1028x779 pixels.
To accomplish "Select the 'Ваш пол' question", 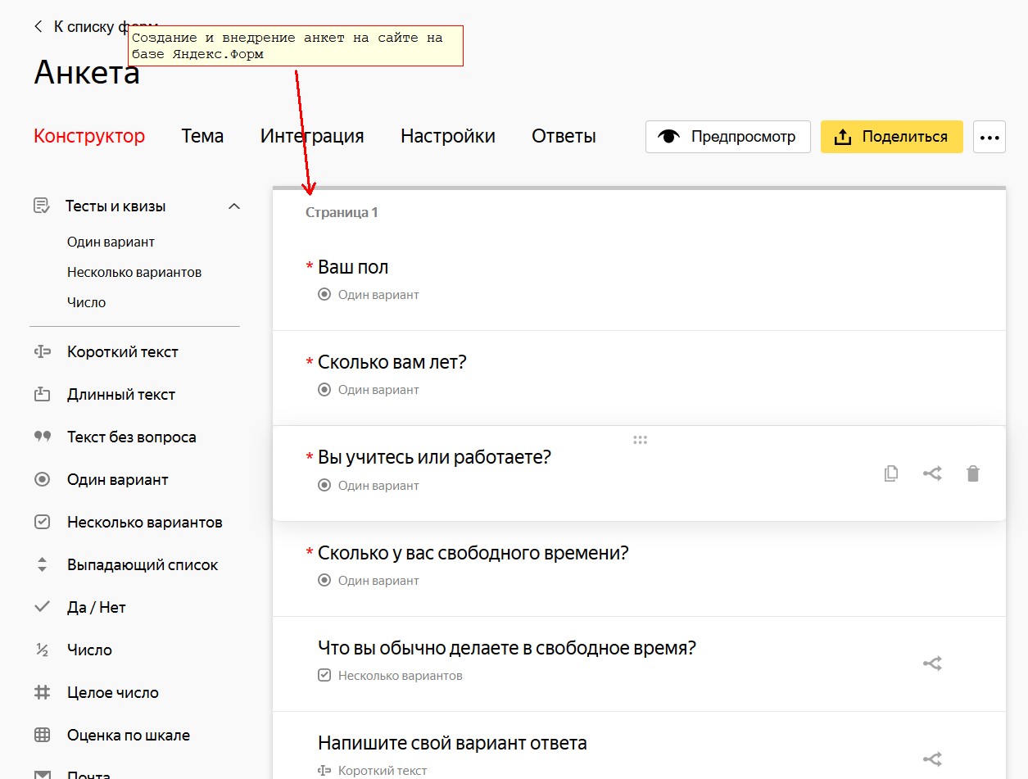I will coord(353,267).
